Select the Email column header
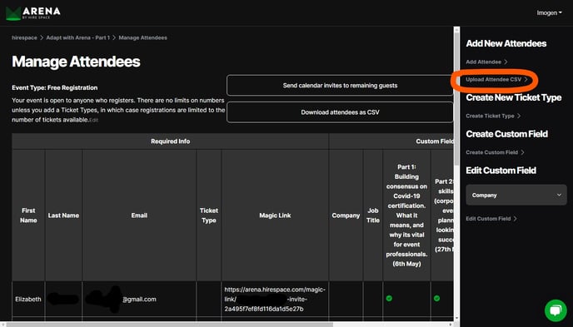The width and height of the screenshot is (573, 327). pos(139,216)
